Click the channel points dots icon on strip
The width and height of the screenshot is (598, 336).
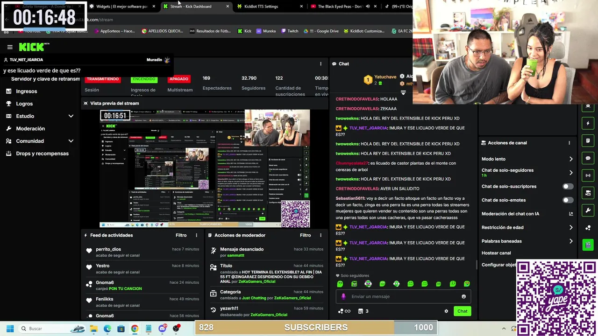(x=588, y=228)
